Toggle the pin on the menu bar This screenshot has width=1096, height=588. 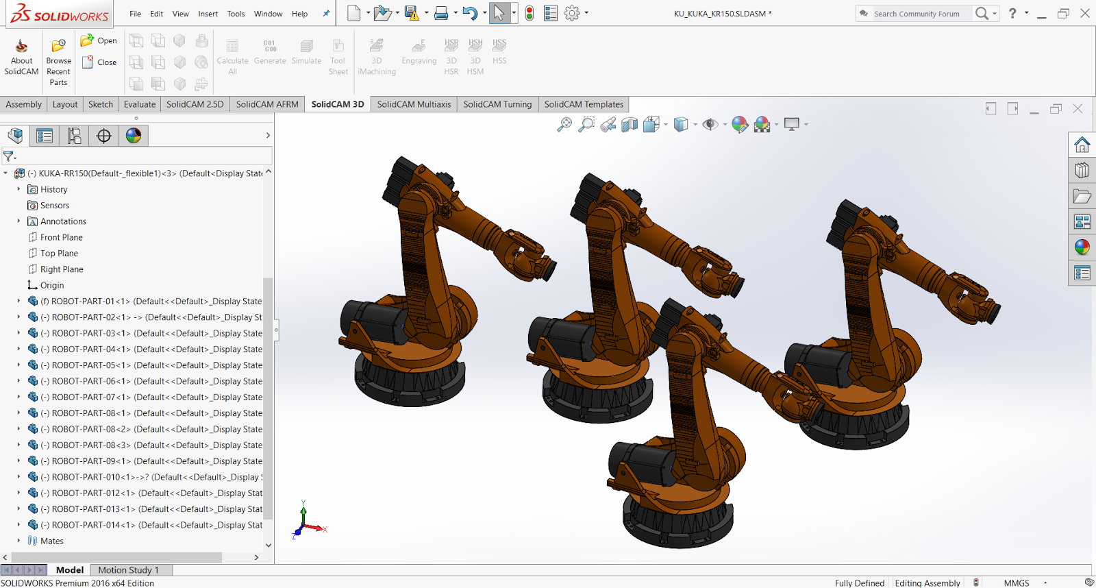click(326, 14)
